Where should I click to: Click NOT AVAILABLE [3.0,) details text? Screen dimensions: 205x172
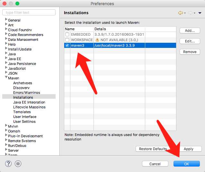pos(119,40)
